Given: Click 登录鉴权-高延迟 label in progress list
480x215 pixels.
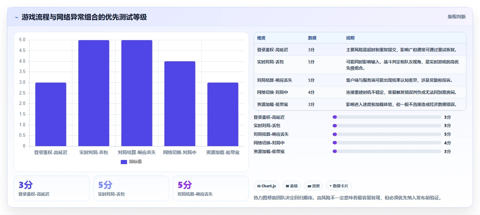Looking at the screenshot, I should point(269,117).
